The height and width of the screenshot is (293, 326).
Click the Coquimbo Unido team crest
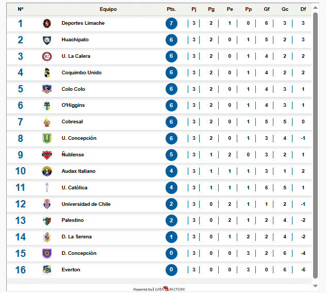47,73
